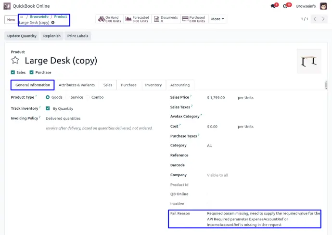Toggle the Sales checkbox
The width and height of the screenshot is (332, 235).
click(x=13, y=72)
